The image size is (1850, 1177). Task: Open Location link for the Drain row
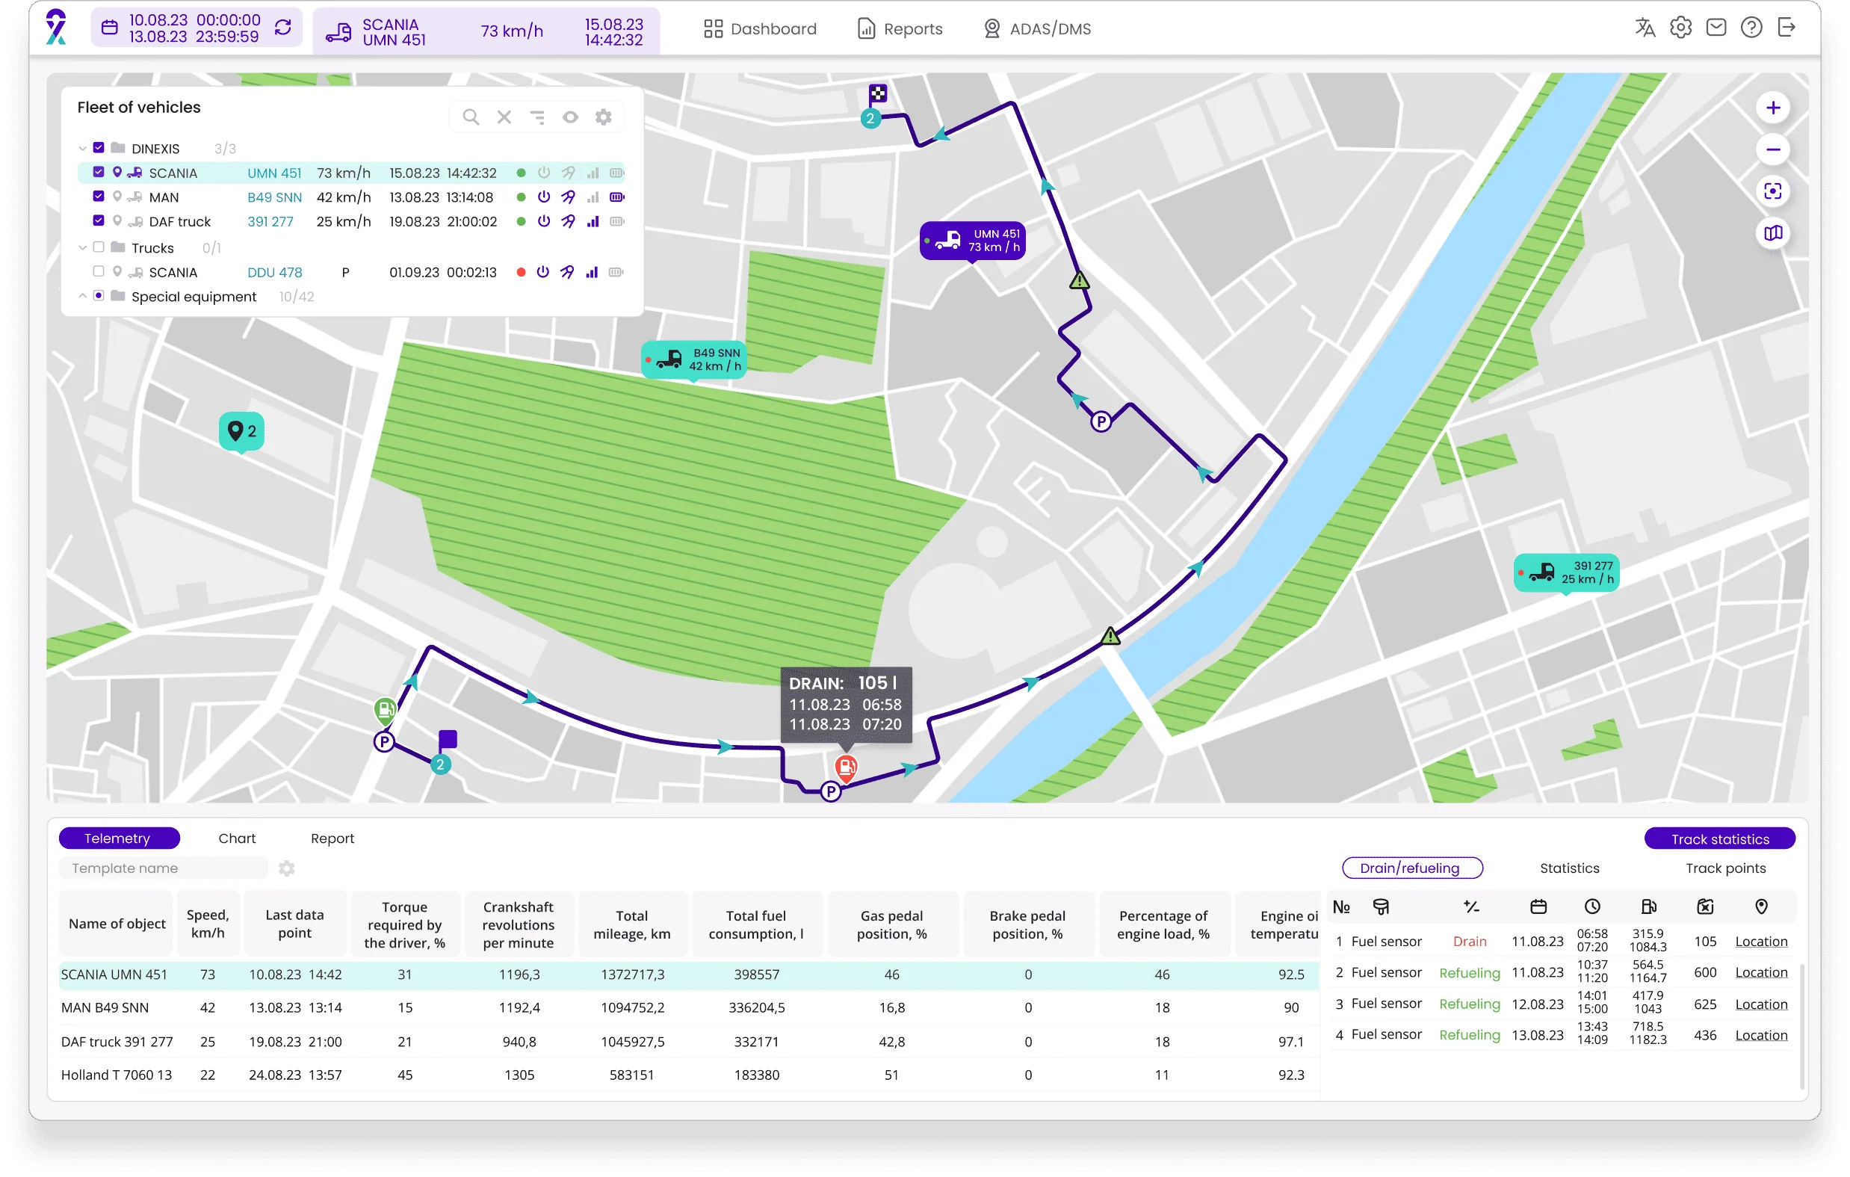(1760, 941)
